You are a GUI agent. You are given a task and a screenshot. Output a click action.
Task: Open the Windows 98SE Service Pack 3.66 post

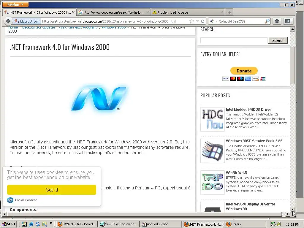point(254,141)
